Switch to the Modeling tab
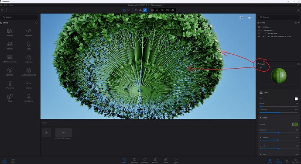 (134, 161)
